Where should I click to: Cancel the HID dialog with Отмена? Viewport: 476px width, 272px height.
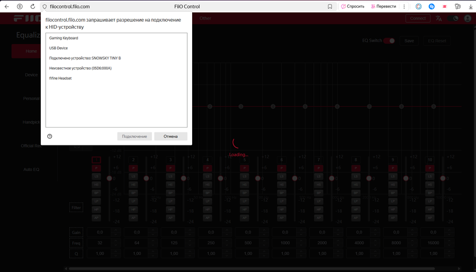point(170,136)
